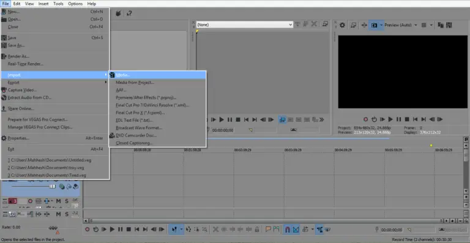
Task: Click the Delete X icon in timeline toolbar
Action: [x=215, y=230]
